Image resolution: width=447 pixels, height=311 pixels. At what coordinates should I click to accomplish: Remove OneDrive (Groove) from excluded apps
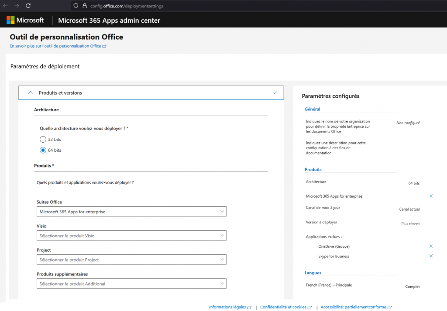(431, 246)
